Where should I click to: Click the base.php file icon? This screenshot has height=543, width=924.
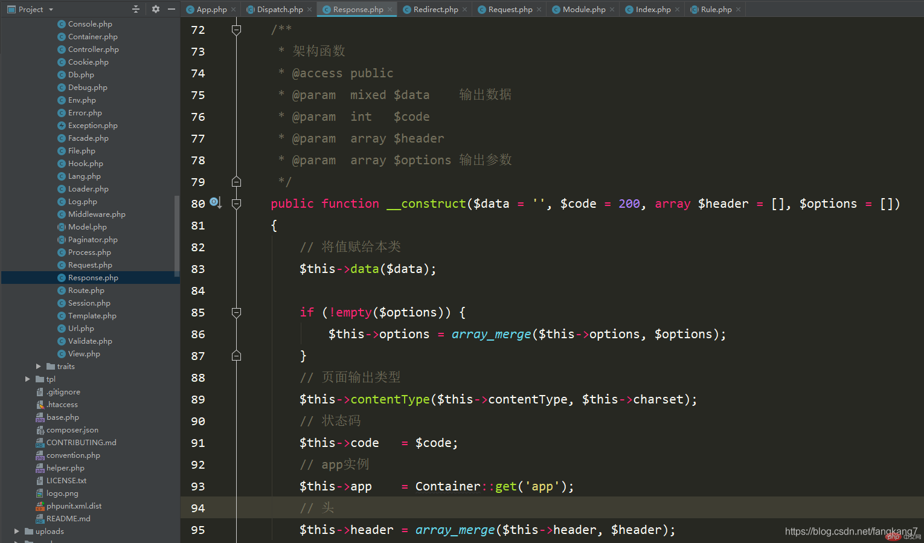click(40, 417)
